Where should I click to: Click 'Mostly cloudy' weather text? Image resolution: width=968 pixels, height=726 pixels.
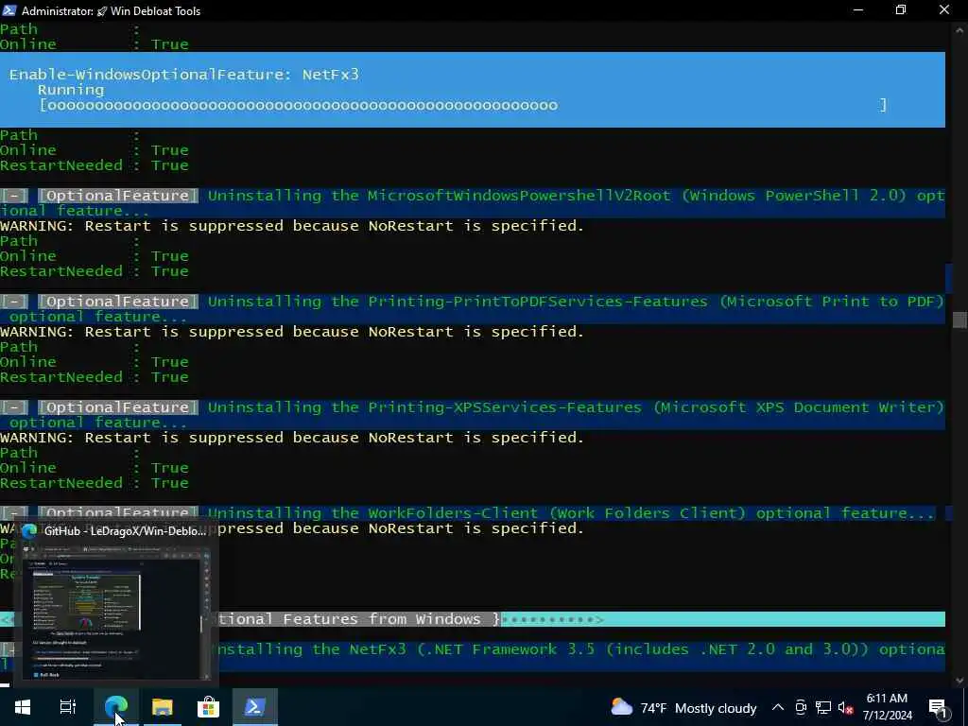(717, 708)
